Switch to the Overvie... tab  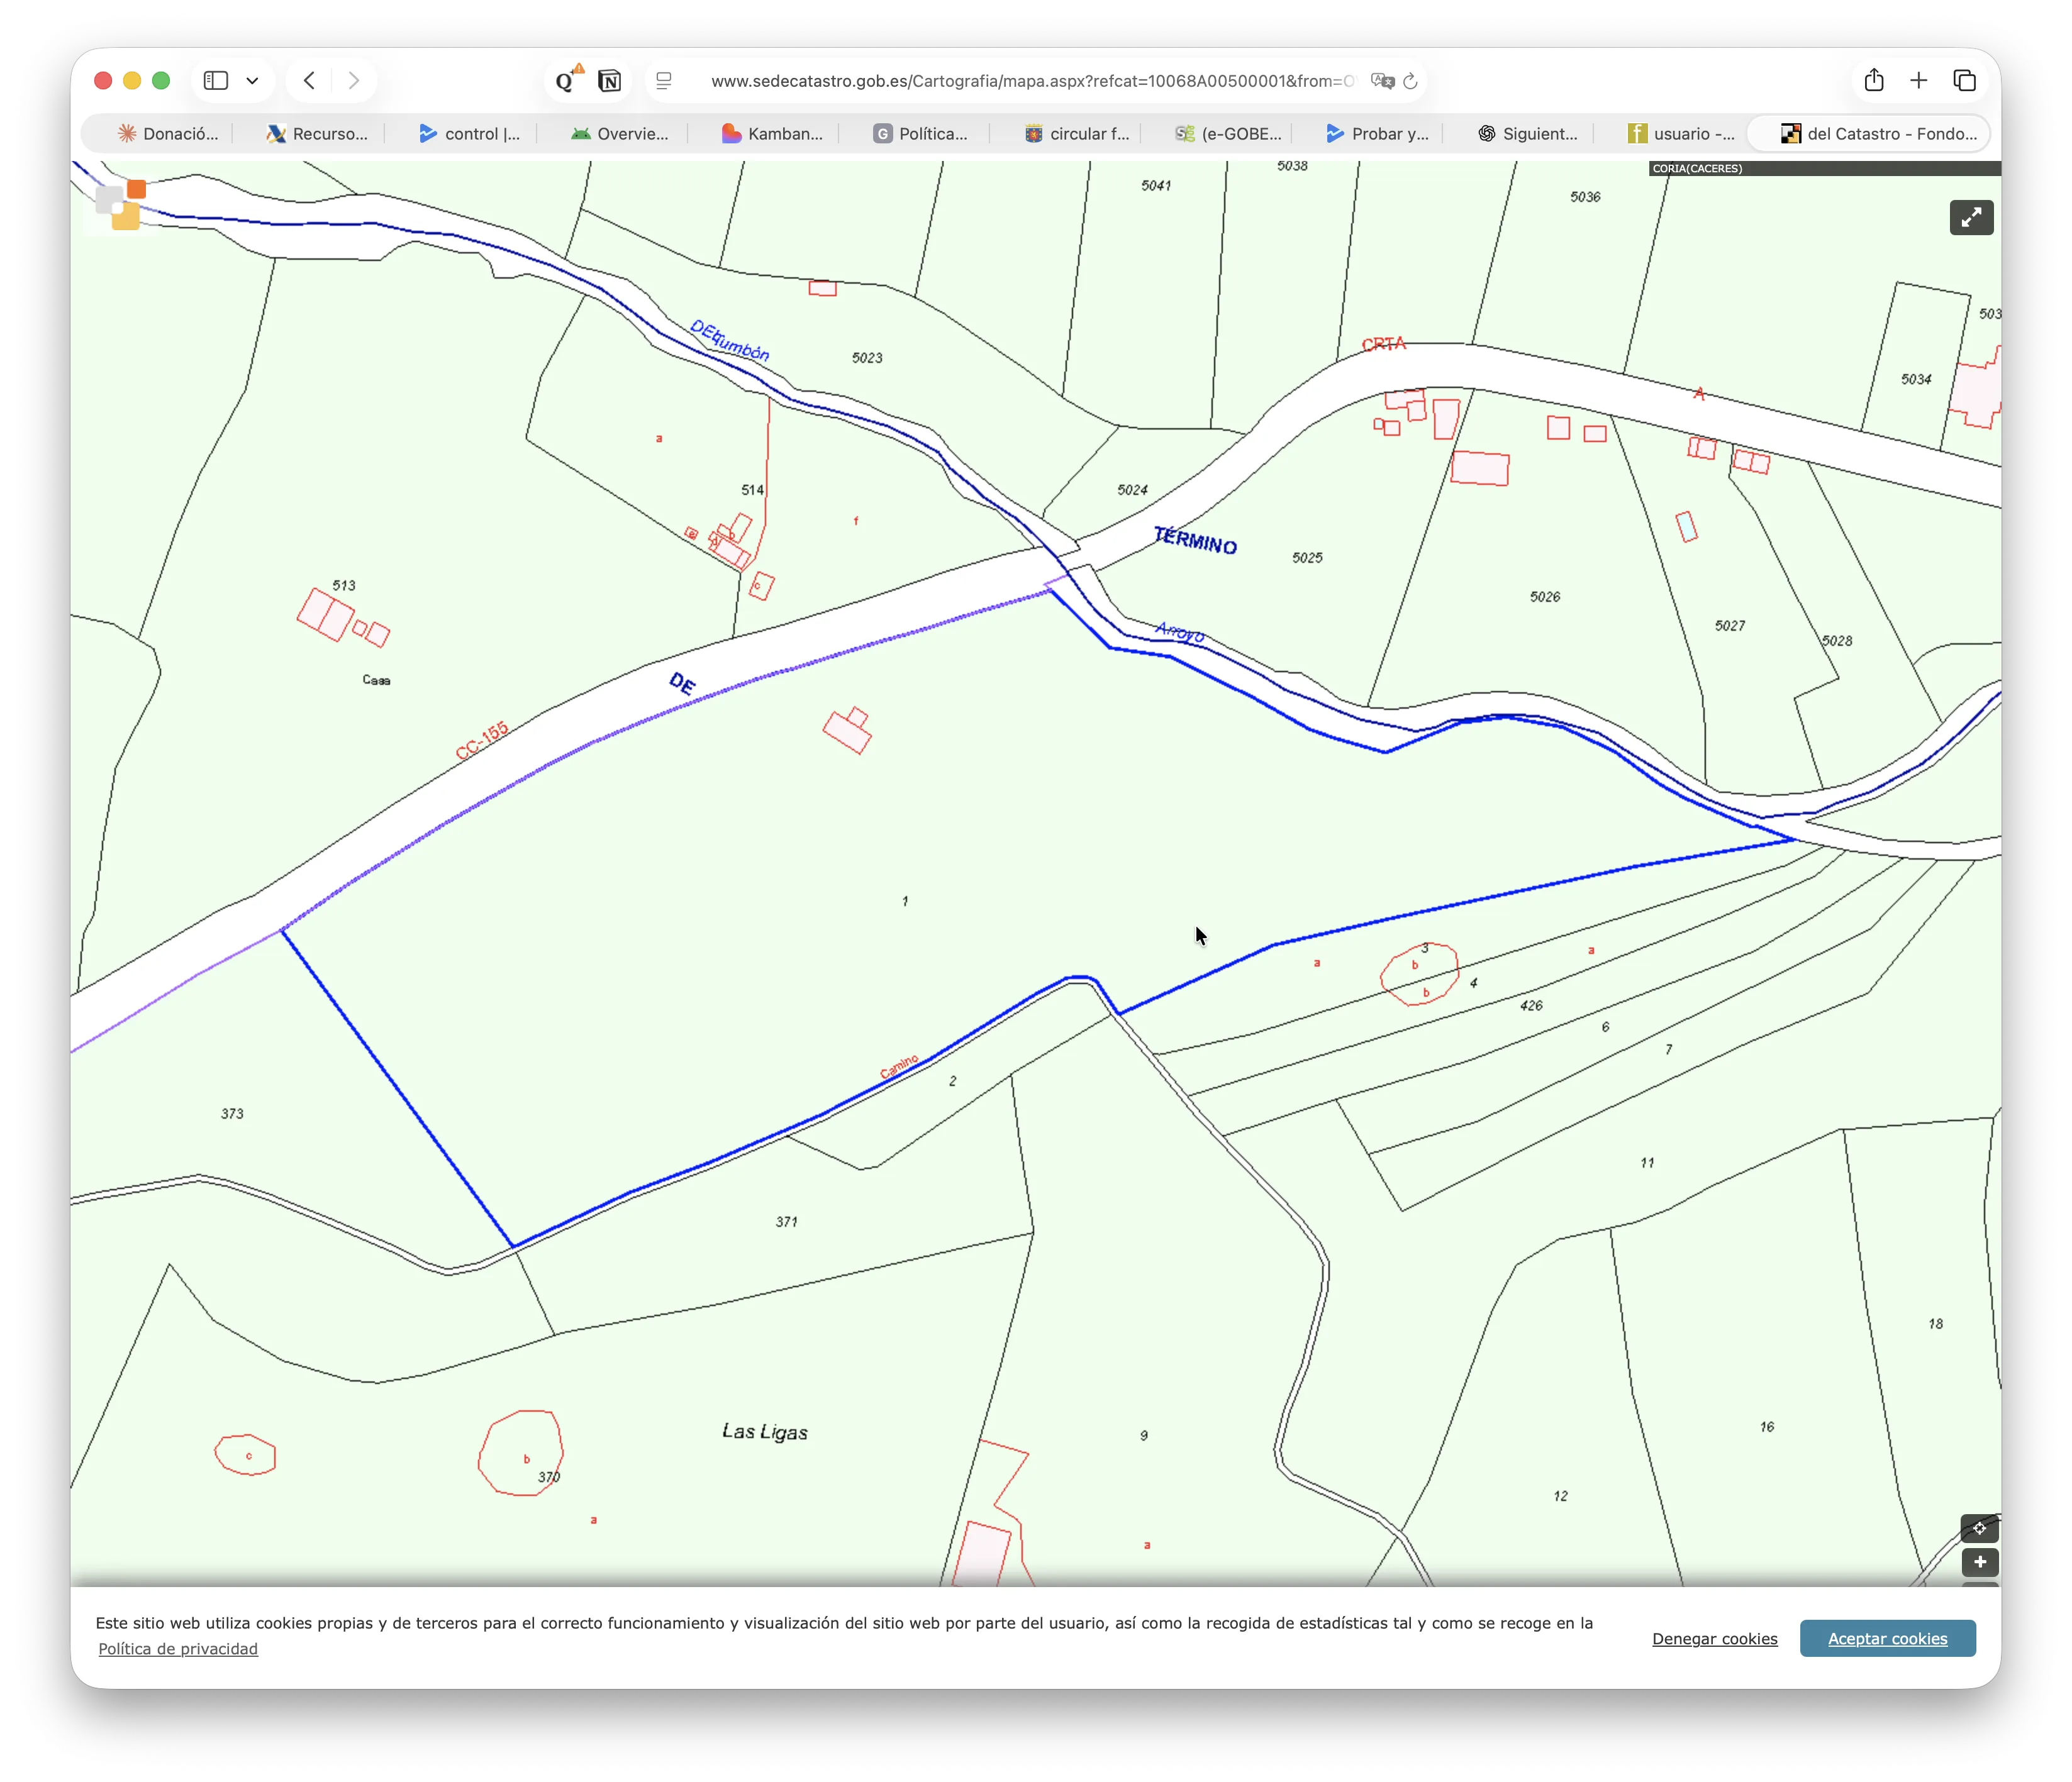click(619, 134)
